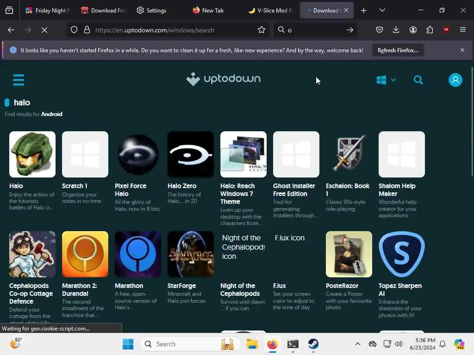The height and width of the screenshot is (355, 474).
Task: Bookmark this page with the star
Action: pyautogui.click(x=262, y=30)
